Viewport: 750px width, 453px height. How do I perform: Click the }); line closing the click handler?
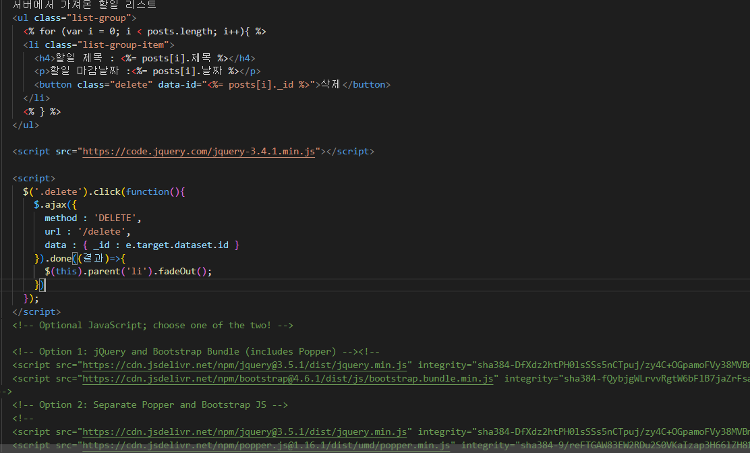[31, 298]
